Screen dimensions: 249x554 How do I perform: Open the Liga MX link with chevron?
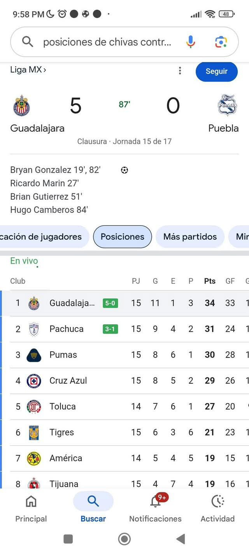pyautogui.click(x=28, y=70)
